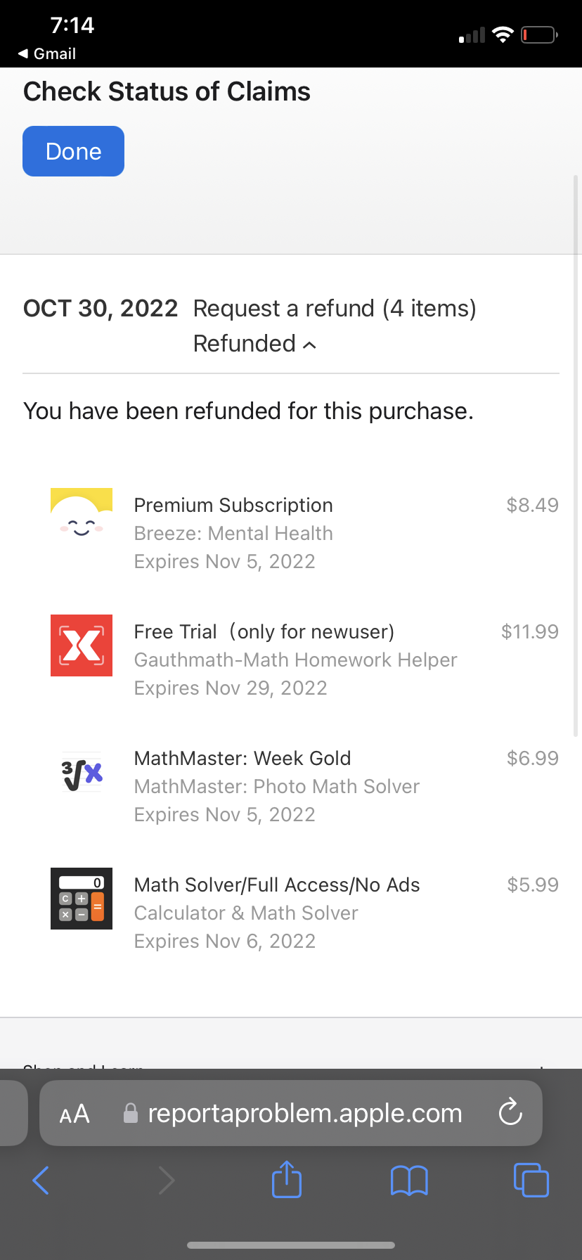Tap the Safari forward navigation arrow
Viewport: 582px width, 1260px height.
pos(166,1180)
